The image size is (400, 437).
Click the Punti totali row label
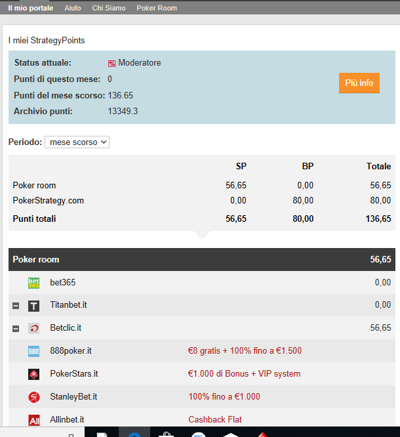tap(34, 218)
